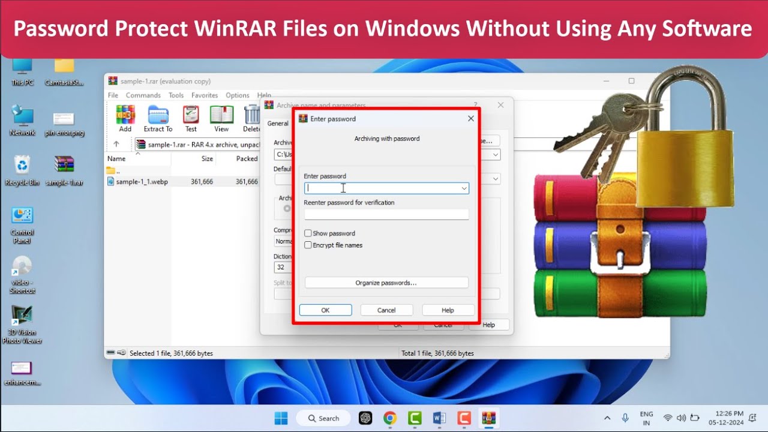Click Cancel in Enter password dialog
The width and height of the screenshot is (768, 432).
pyautogui.click(x=386, y=310)
